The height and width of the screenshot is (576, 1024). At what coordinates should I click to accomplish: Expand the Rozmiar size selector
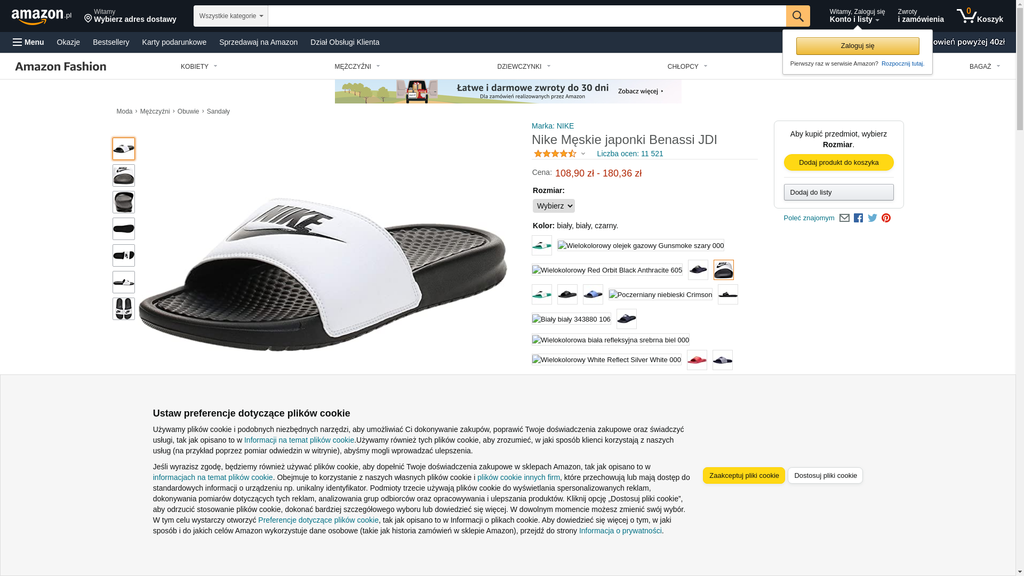[554, 206]
